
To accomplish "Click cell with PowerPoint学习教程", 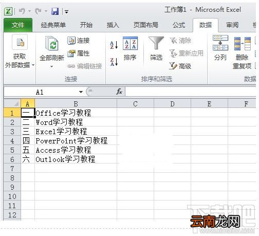I will (x=76, y=141).
